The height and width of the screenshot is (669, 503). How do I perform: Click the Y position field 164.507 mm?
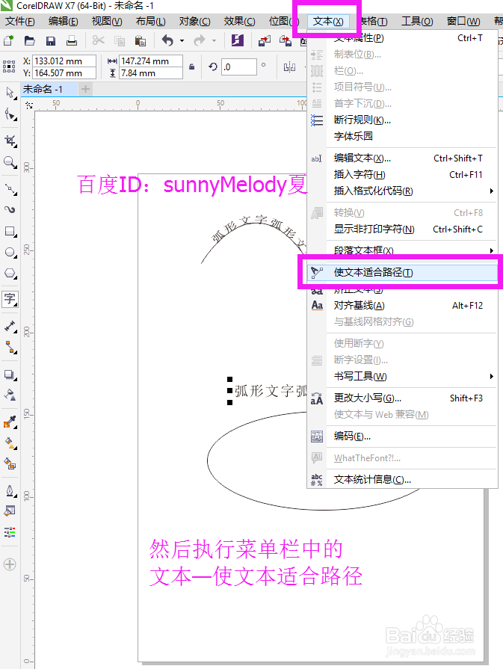64,73
